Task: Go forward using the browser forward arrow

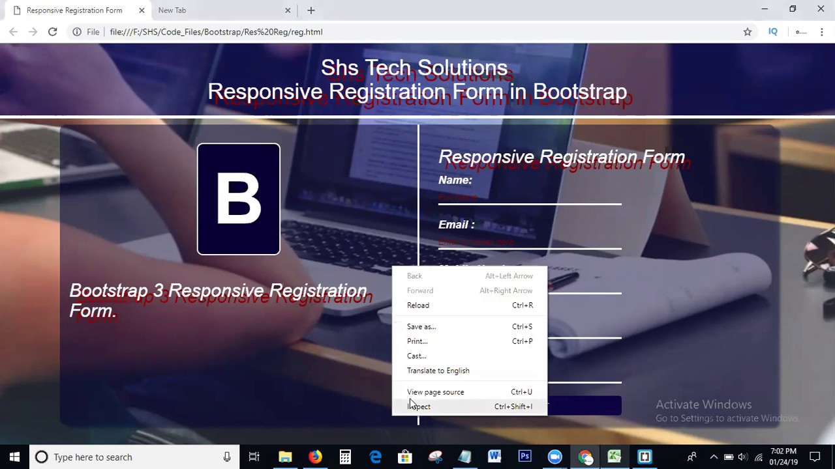Action: click(x=33, y=31)
